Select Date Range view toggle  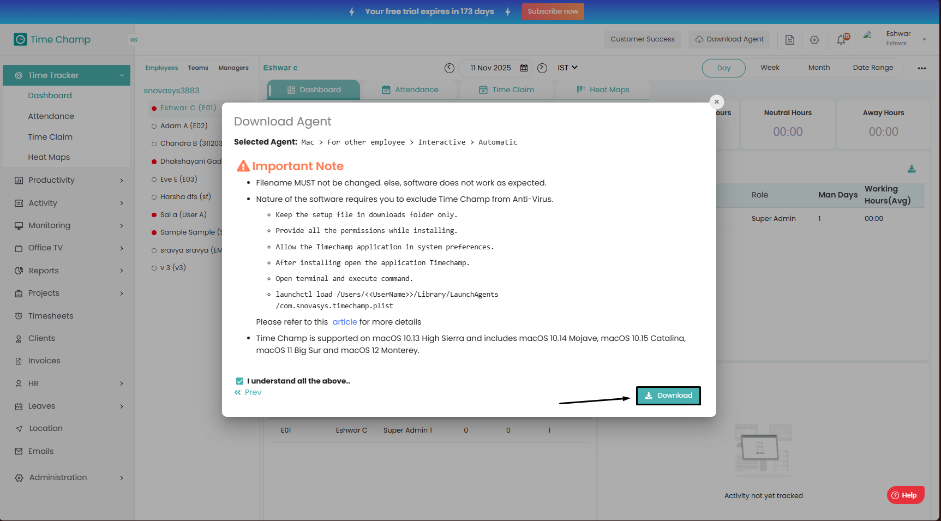pos(873,68)
